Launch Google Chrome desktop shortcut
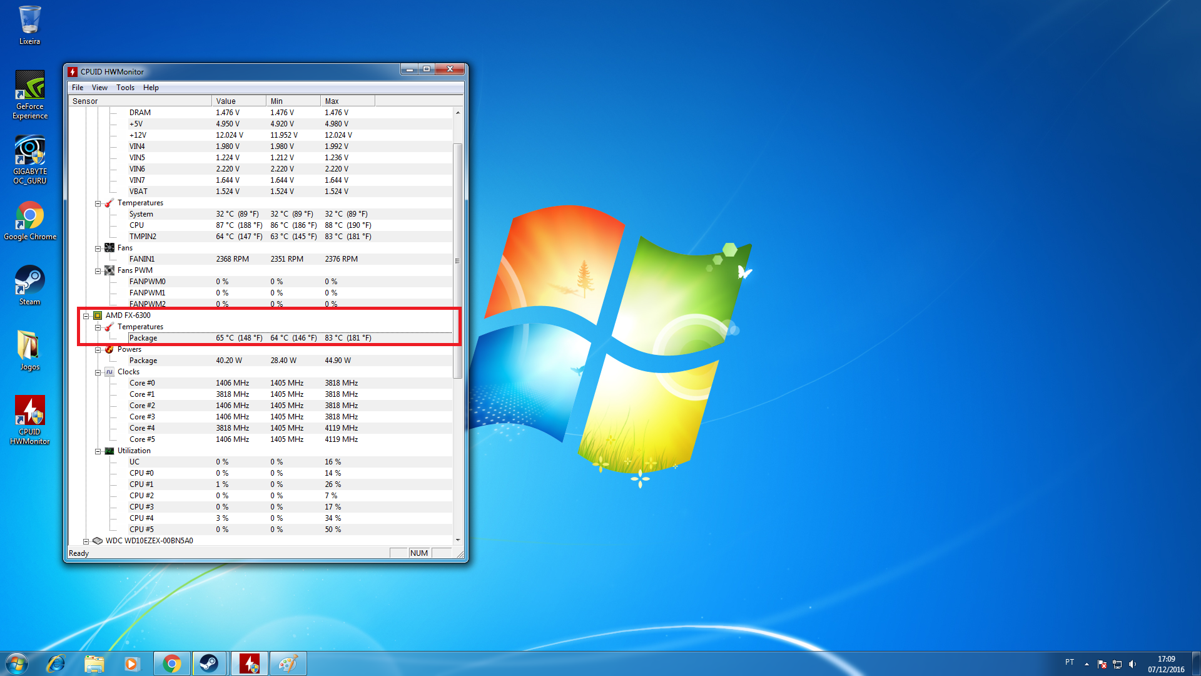The height and width of the screenshot is (676, 1201). [x=29, y=221]
